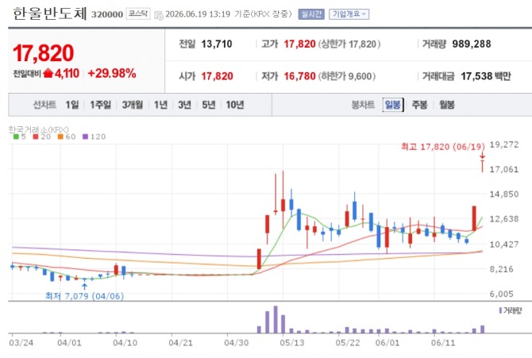Toggle the 실시간 realtime button

(311, 14)
